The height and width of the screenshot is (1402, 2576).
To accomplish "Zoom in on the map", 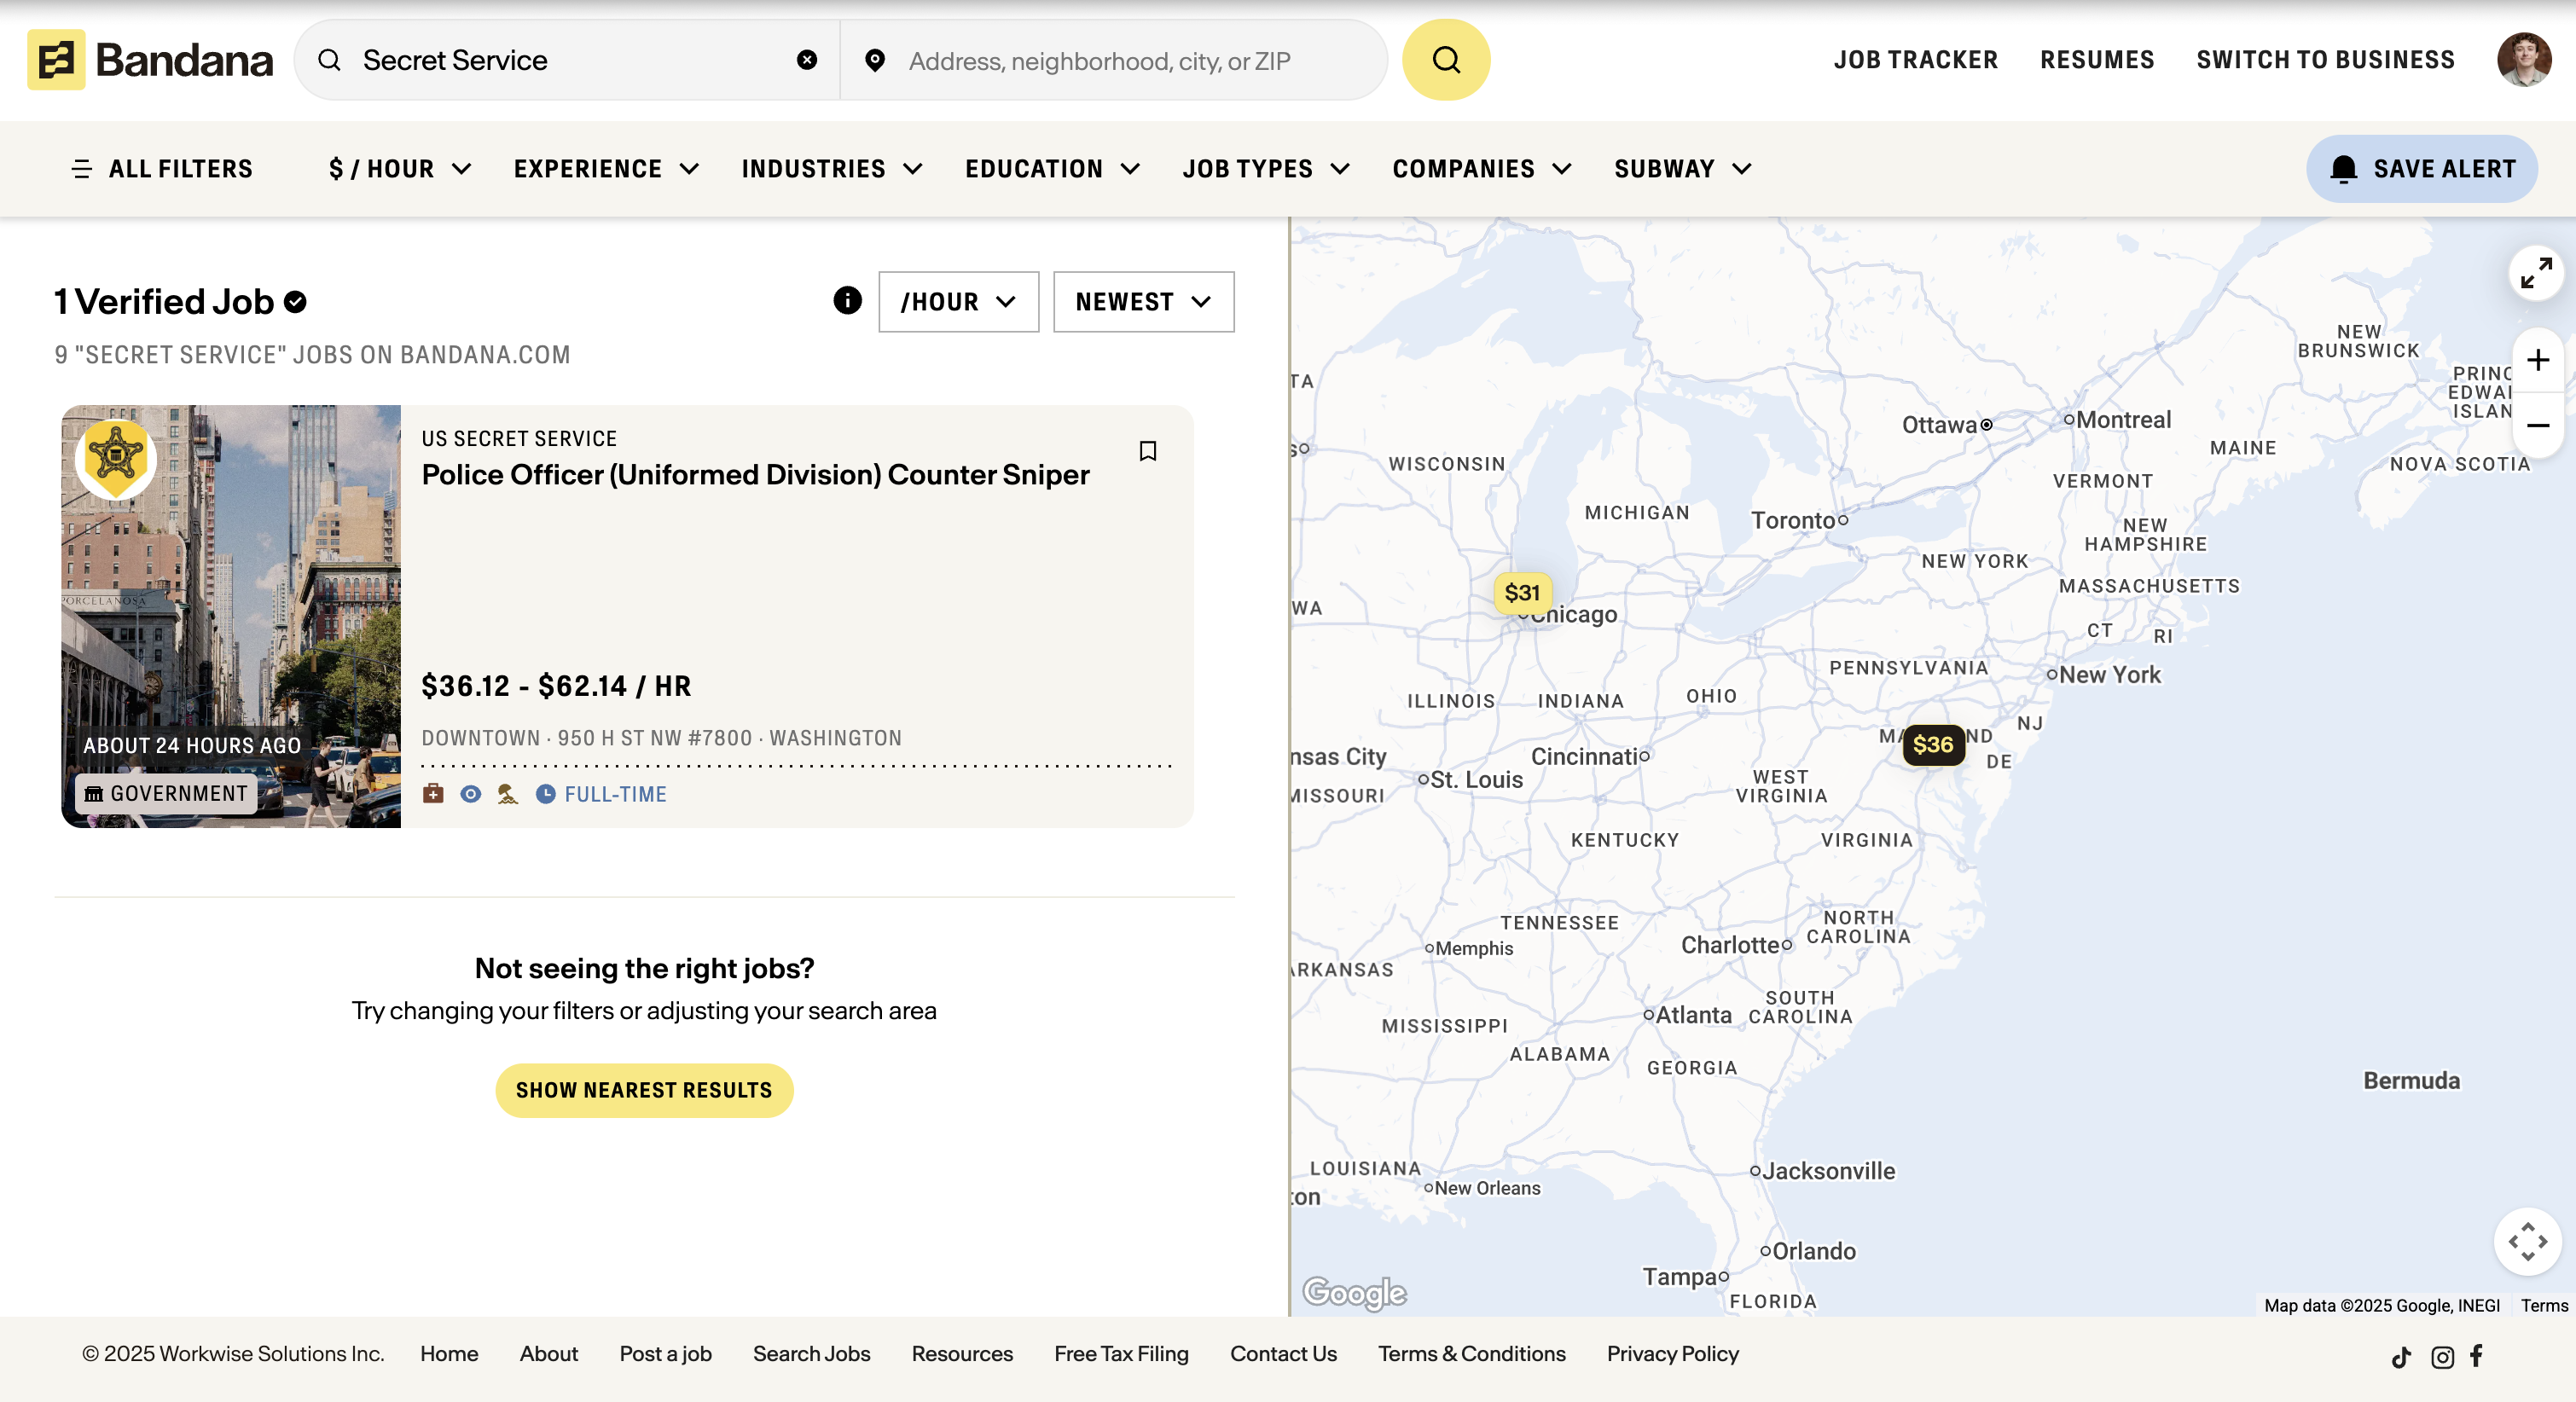I will coord(2537,360).
